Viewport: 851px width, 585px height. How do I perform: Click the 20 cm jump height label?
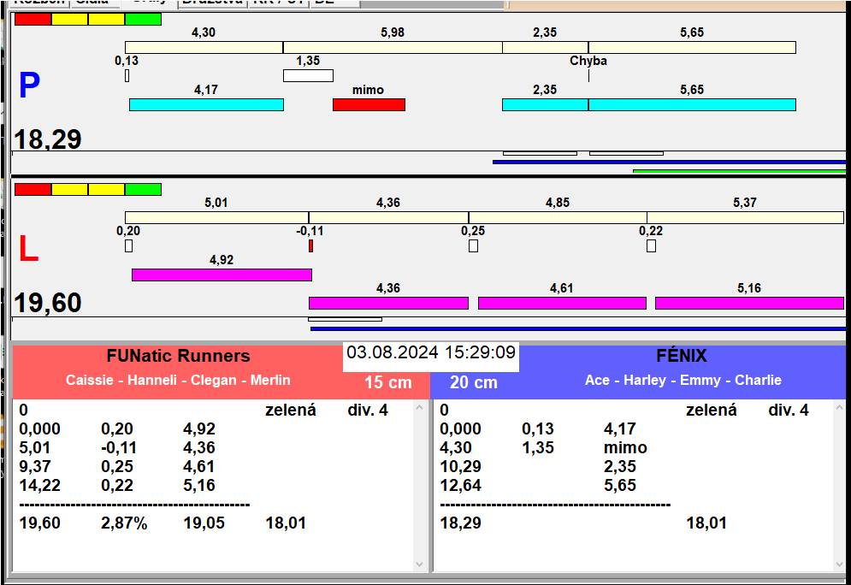(474, 382)
